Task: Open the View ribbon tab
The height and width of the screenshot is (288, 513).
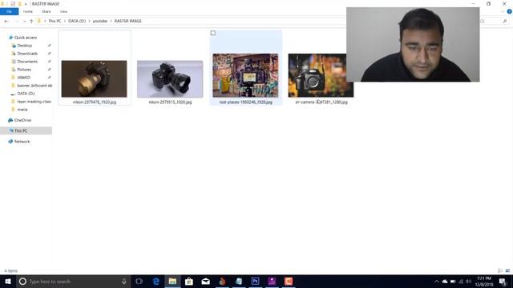Action: click(63, 11)
